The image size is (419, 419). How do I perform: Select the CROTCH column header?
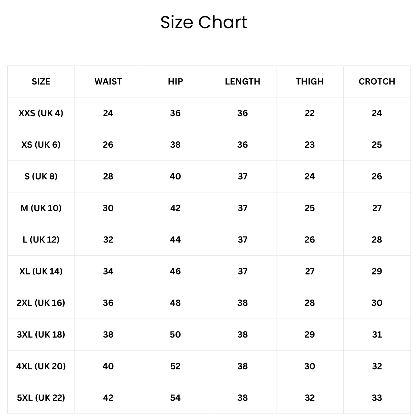(377, 81)
